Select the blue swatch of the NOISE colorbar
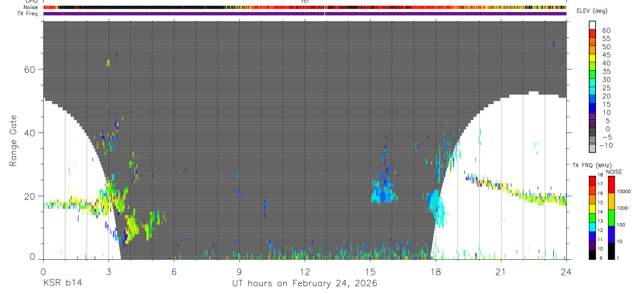The width and height of the screenshot is (637, 294). coord(611,234)
